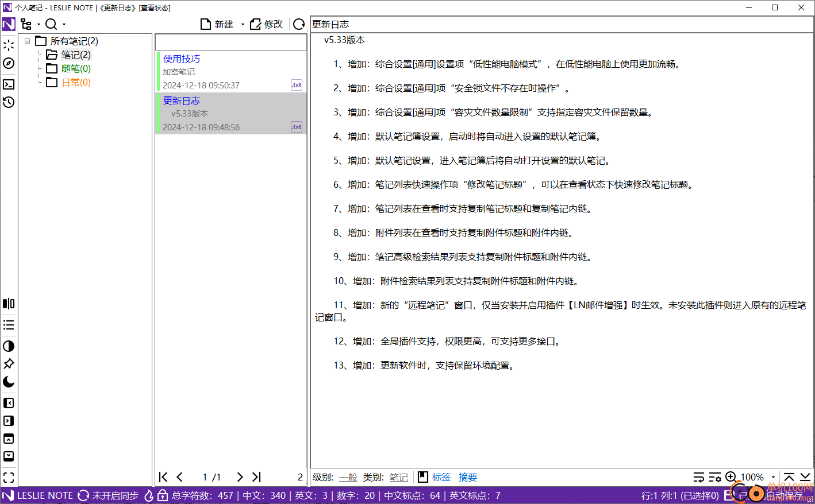Click the v5.33版本 heading in content
815x504 pixels.
[344, 40]
